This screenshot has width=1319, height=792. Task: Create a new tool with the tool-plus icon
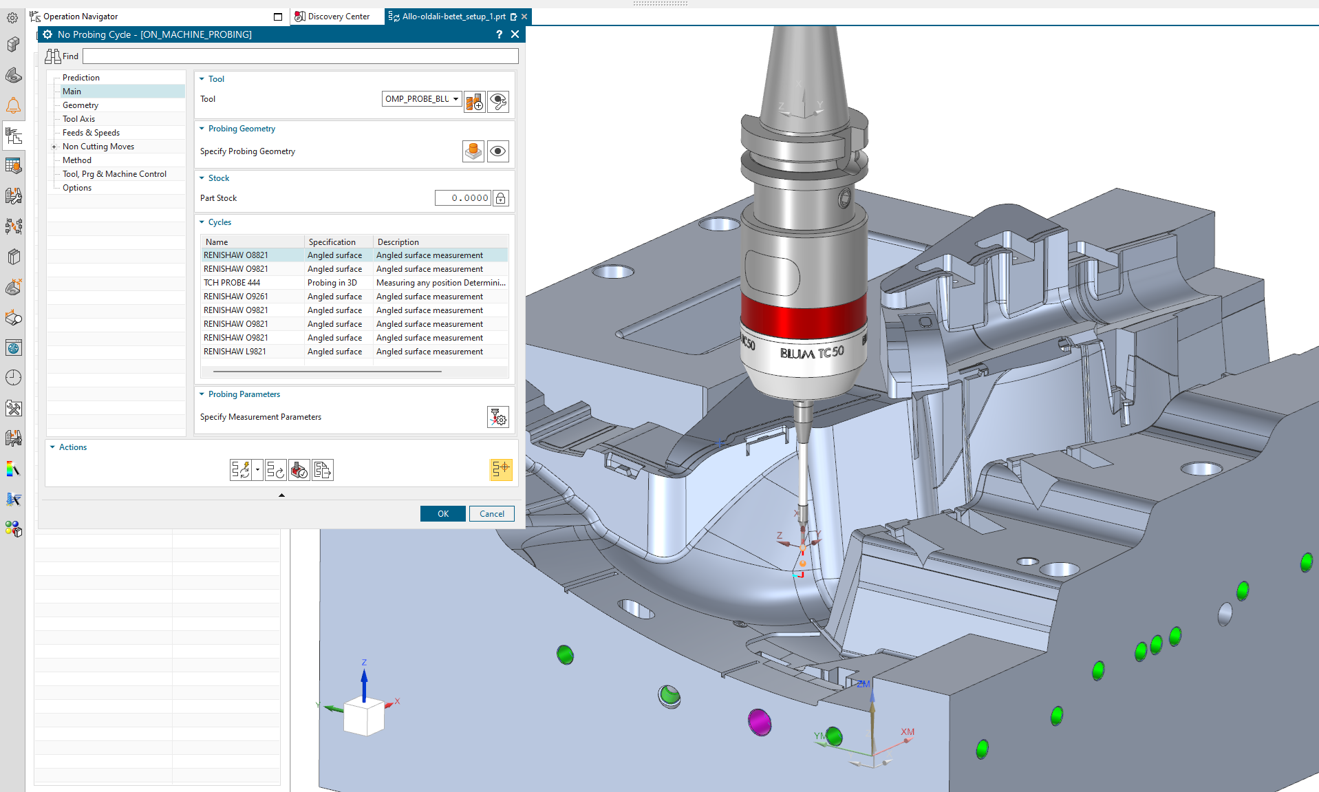tap(474, 101)
